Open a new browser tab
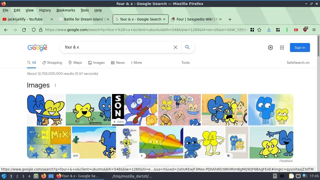Image resolution: width=320 pixels, height=180 pixels. pos(230,19)
